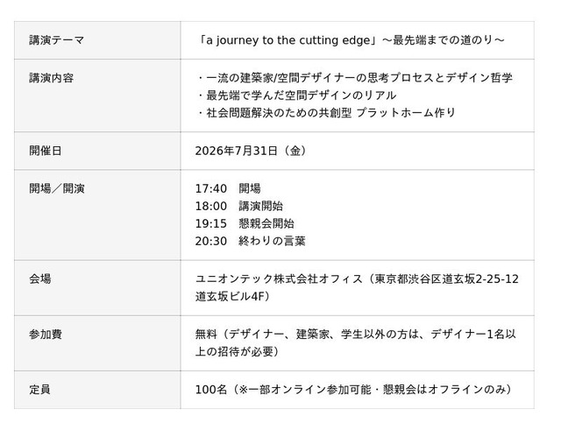Click the 講演テーマ header cell
The width and height of the screenshot is (561, 430).
tap(97, 40)
